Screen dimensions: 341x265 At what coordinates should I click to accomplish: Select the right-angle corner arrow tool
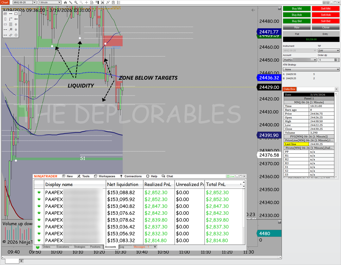11,19
